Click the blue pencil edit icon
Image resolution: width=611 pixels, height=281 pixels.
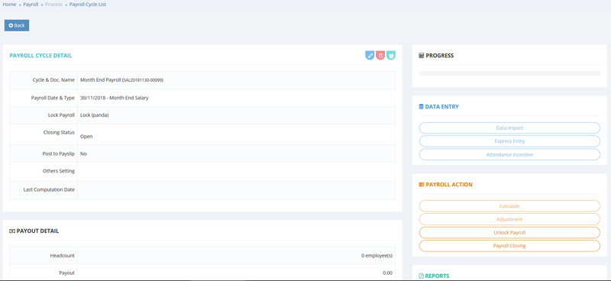370,55
